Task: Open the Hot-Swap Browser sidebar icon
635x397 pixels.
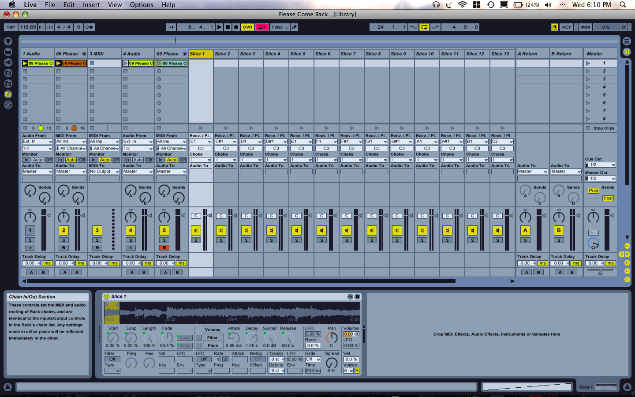Action: [8, 105]
